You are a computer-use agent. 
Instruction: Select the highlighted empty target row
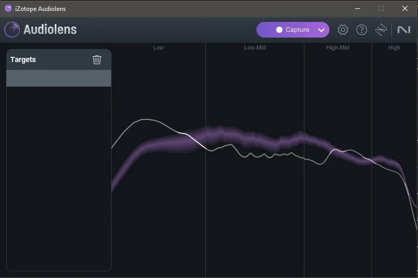(59, 78)
